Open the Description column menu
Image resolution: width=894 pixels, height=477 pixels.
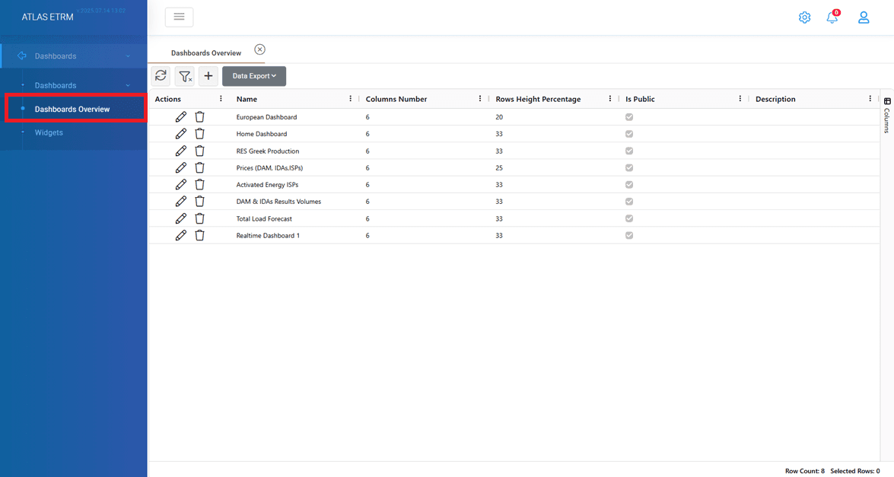pos(870,99)
